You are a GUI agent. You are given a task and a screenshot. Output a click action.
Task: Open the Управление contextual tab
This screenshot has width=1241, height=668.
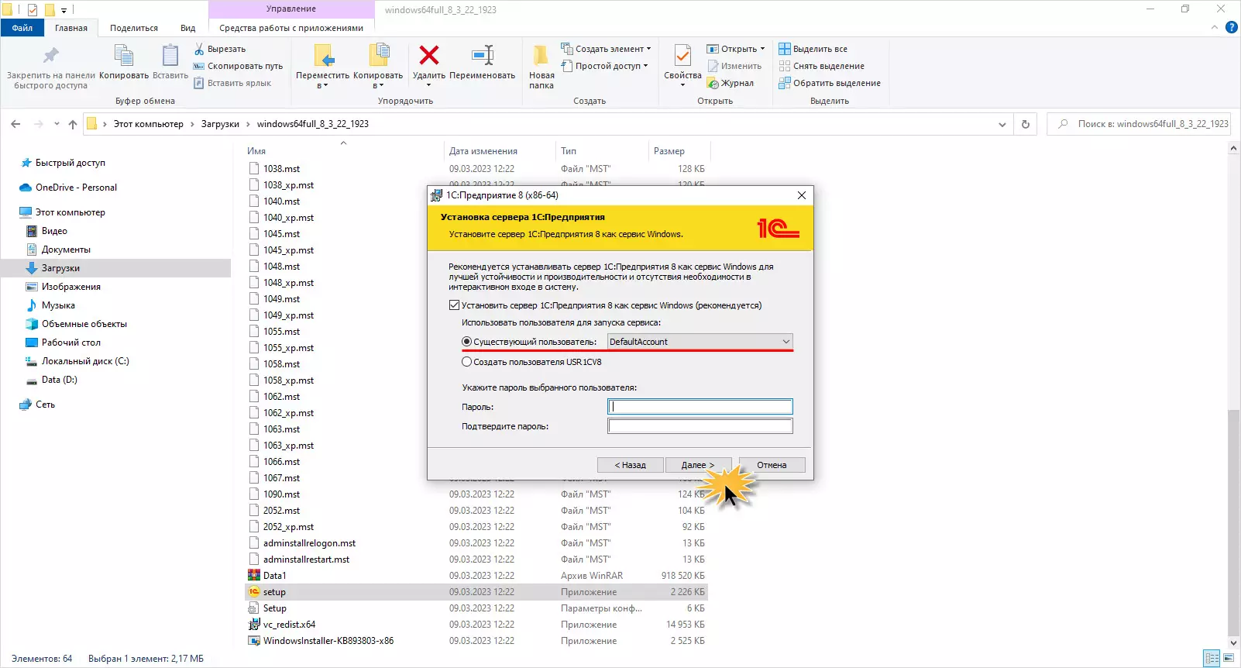[x=291, y=9]
